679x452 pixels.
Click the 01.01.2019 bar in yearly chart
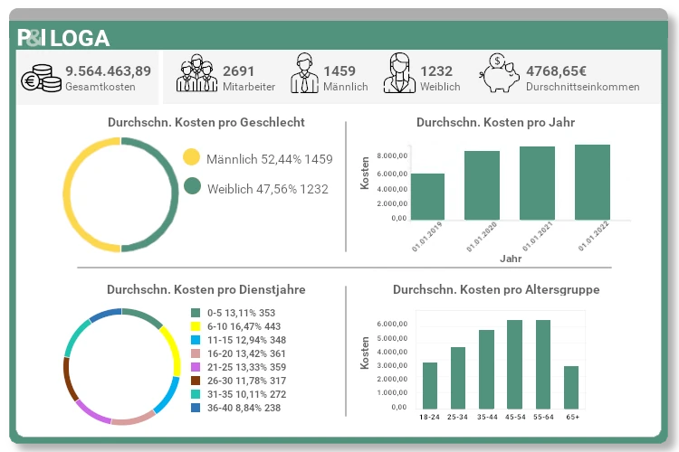427,197
